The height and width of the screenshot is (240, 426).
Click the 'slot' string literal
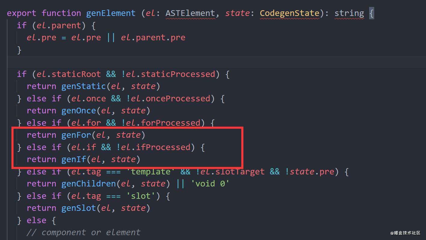[x=141, y=196]
